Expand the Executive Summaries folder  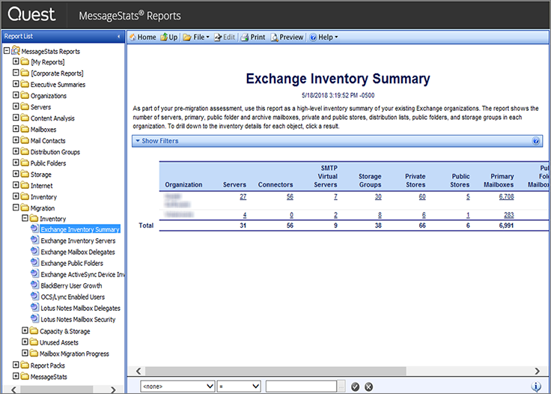[x=16, y=84]
